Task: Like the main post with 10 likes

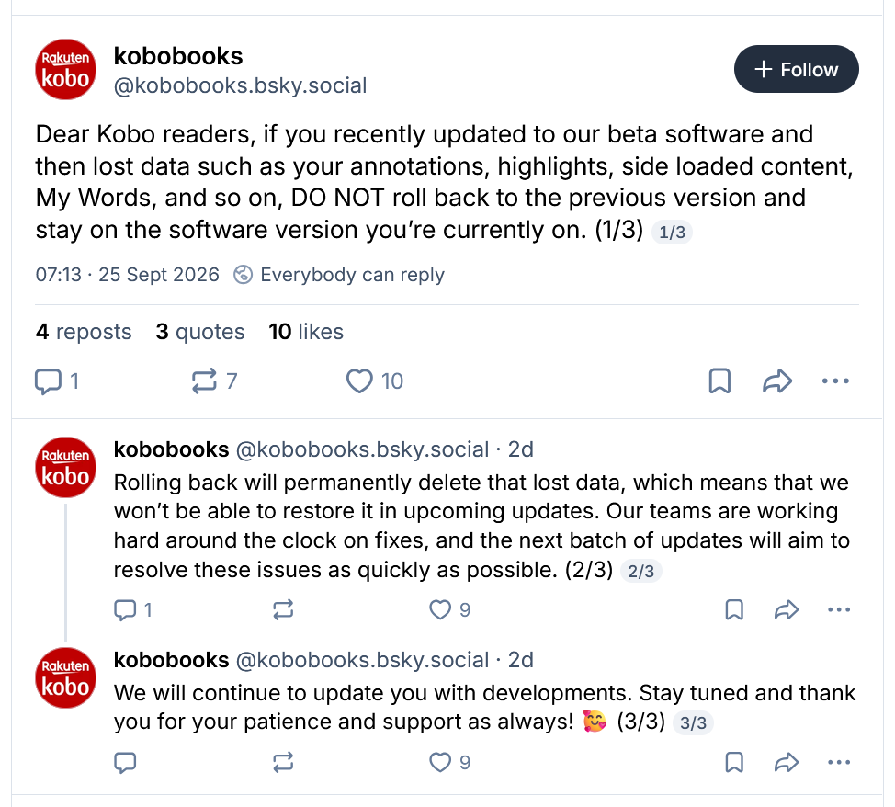Action: click(374, 381)
